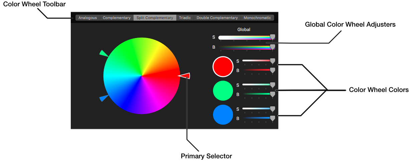Select the green color swatch
The image size is (412, 161).
pos(223,91)
